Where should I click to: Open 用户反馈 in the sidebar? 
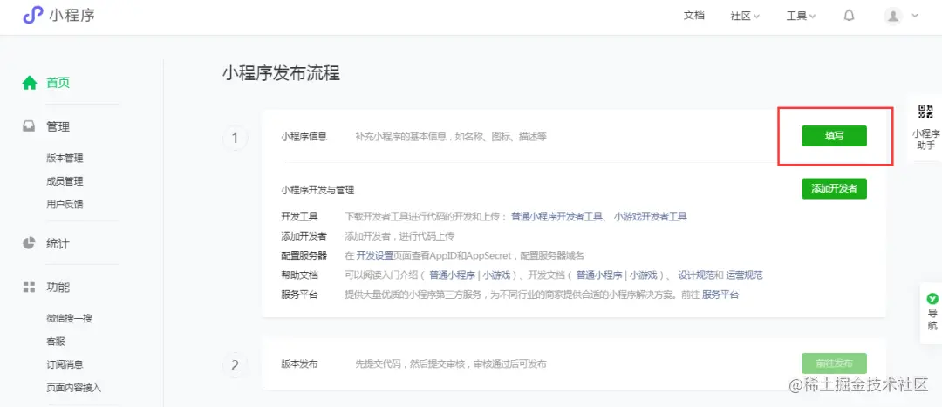65,204
